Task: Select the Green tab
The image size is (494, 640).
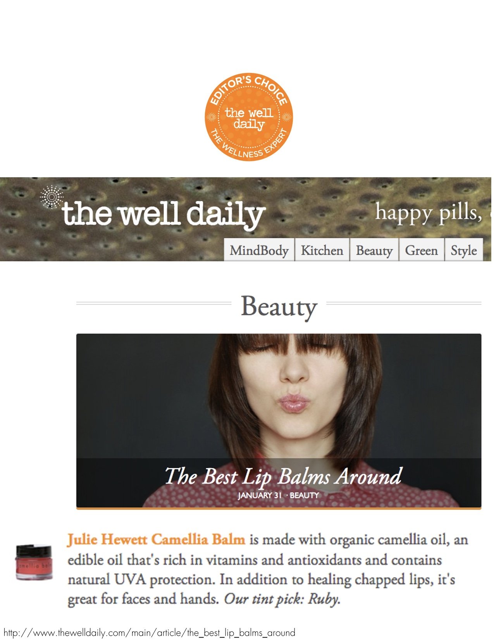Action: coord(421,250)
